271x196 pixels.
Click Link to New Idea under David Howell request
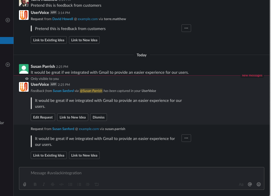84,40
